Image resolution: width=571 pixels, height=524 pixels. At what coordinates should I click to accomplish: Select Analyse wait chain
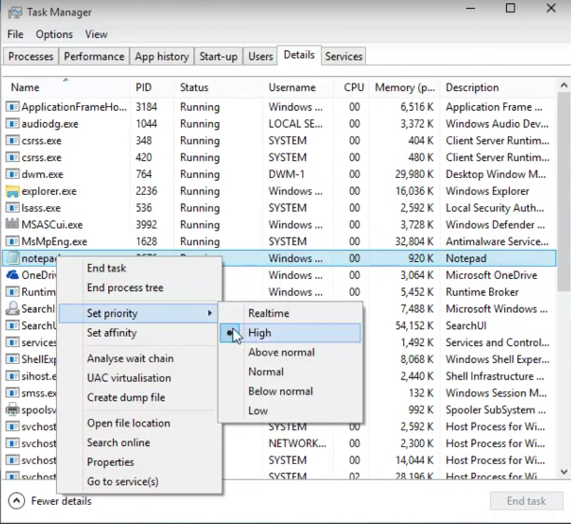(x=139, y=358)
